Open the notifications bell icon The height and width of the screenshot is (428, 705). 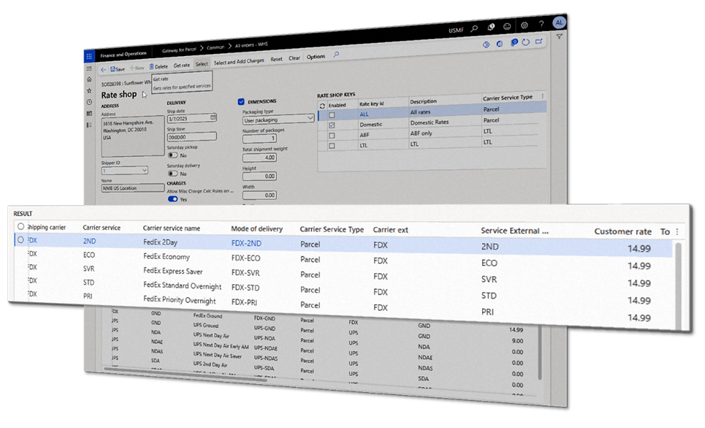click(x=491, y=27)
